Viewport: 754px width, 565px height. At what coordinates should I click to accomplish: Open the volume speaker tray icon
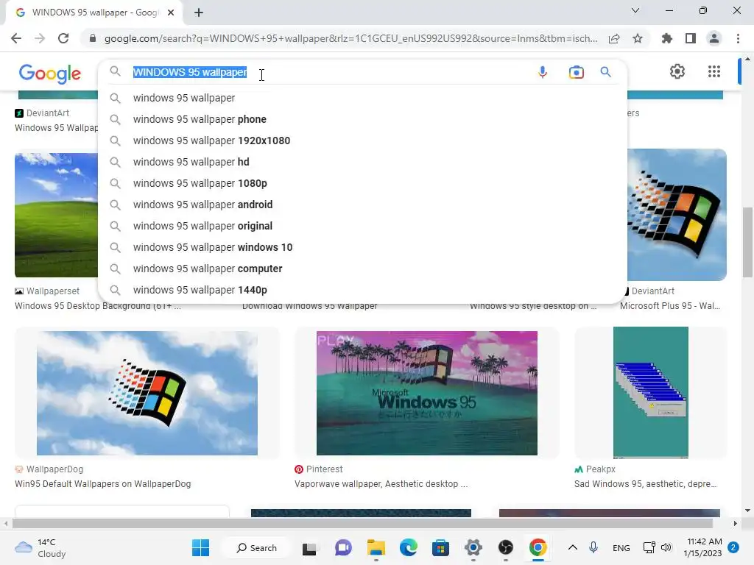(666, 547)
